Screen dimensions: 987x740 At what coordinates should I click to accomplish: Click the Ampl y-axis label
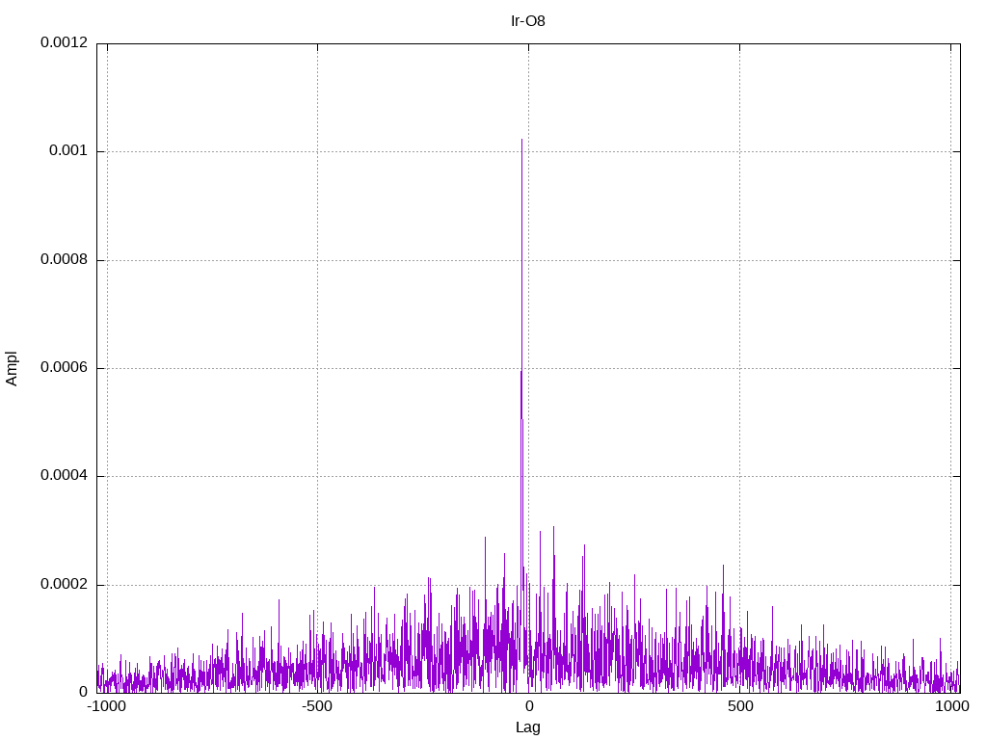click(x=12, y=369)
